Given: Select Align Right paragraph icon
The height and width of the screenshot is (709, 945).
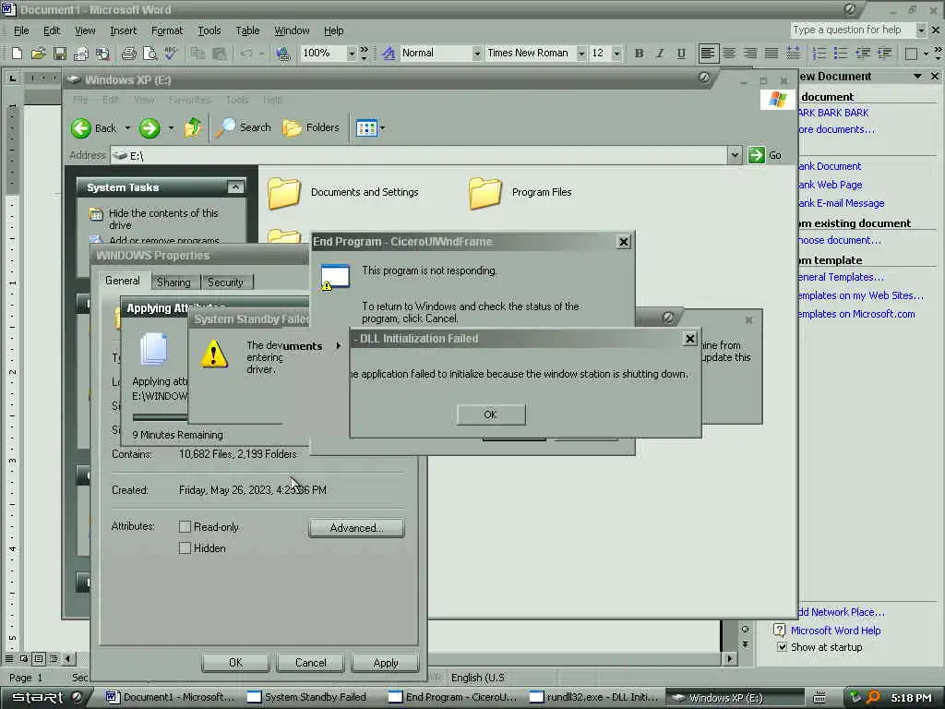Looking at the screenshot, I should 750,54.
